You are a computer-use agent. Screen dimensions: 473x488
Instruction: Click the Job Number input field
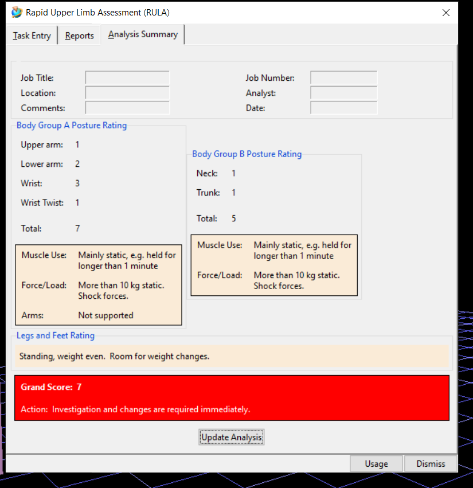[343, 77]
